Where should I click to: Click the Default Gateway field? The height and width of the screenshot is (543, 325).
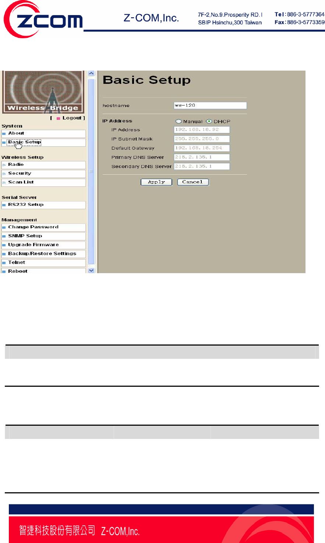pos(202,148)
